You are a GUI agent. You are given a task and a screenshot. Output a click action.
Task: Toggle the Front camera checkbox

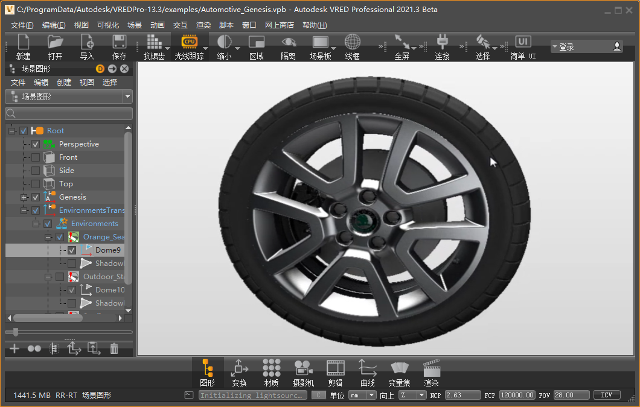36,157
